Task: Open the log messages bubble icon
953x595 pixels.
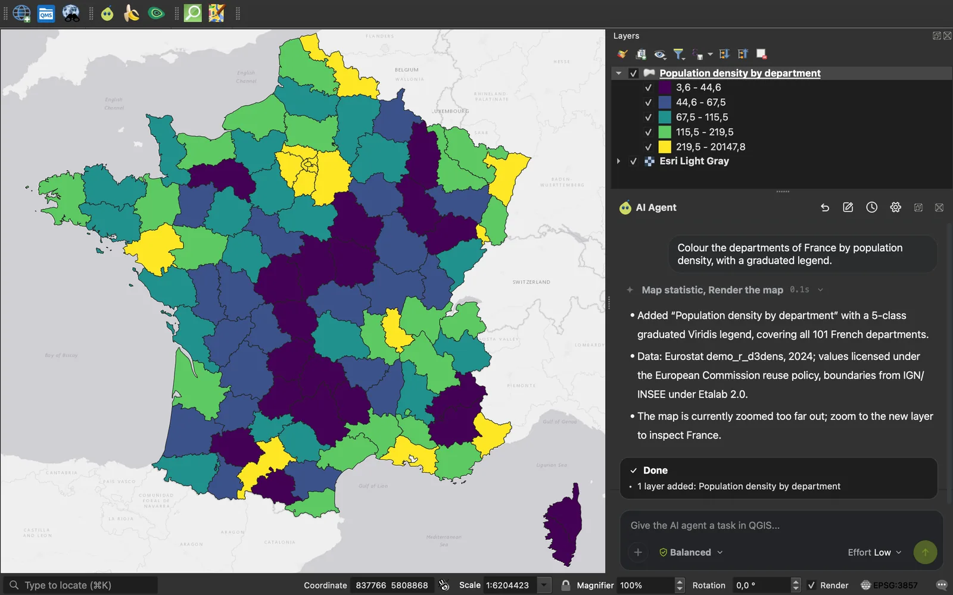Action: [942, 585]
